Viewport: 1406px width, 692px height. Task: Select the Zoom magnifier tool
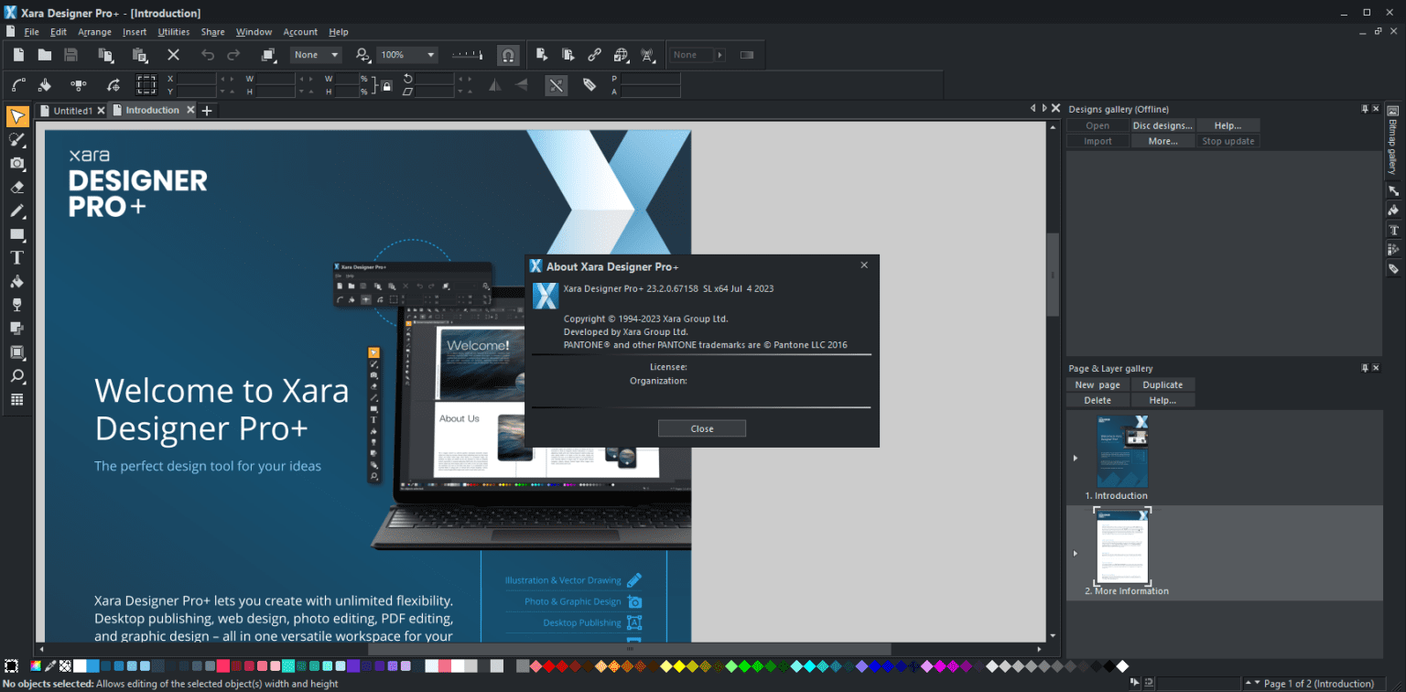(x=16, y=376)
